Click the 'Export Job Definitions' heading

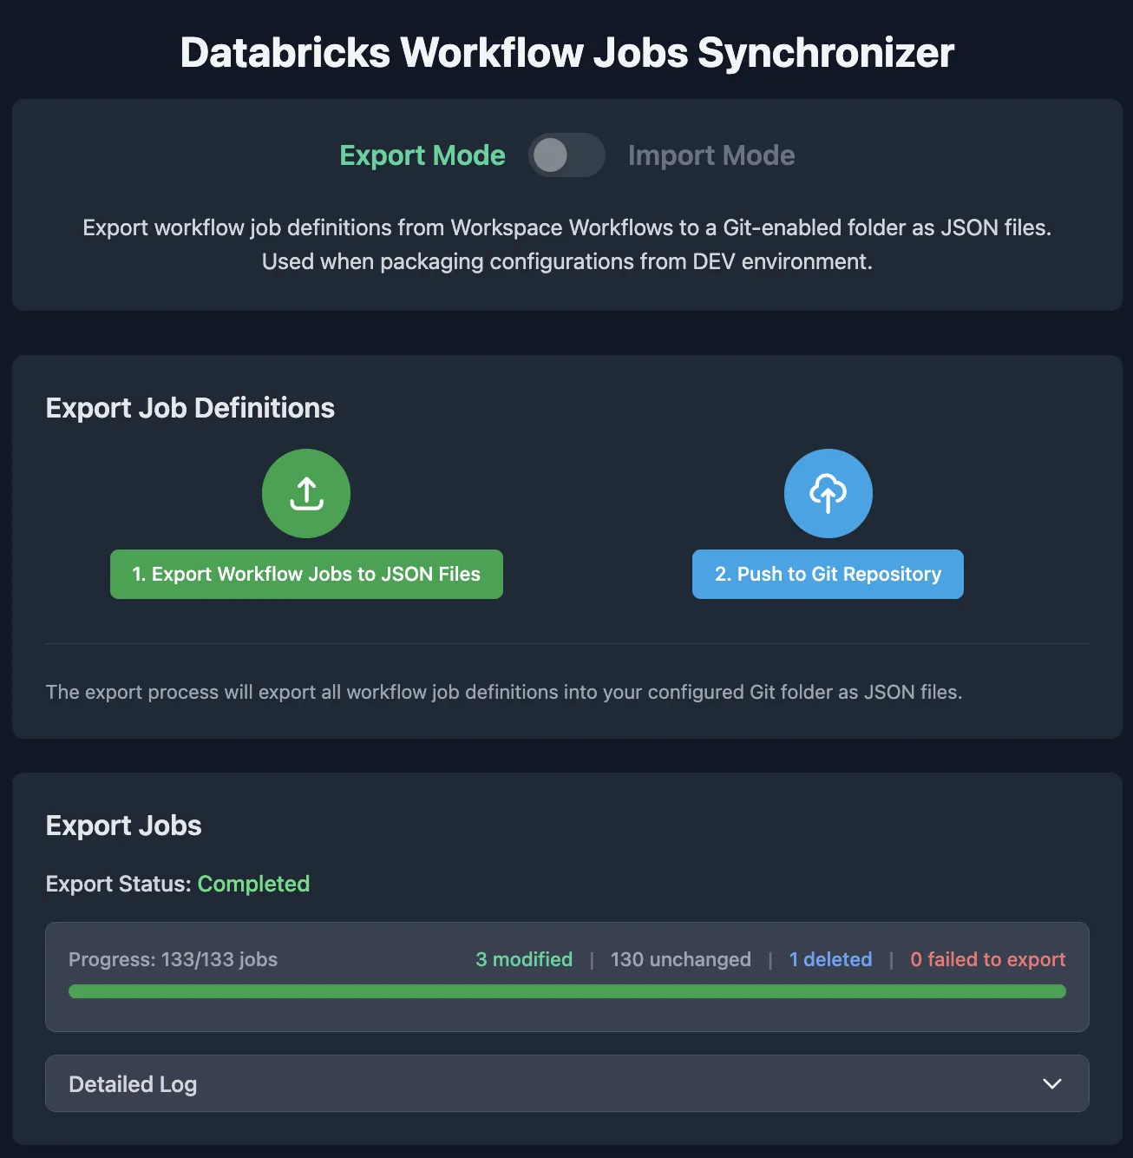(190, 408)
